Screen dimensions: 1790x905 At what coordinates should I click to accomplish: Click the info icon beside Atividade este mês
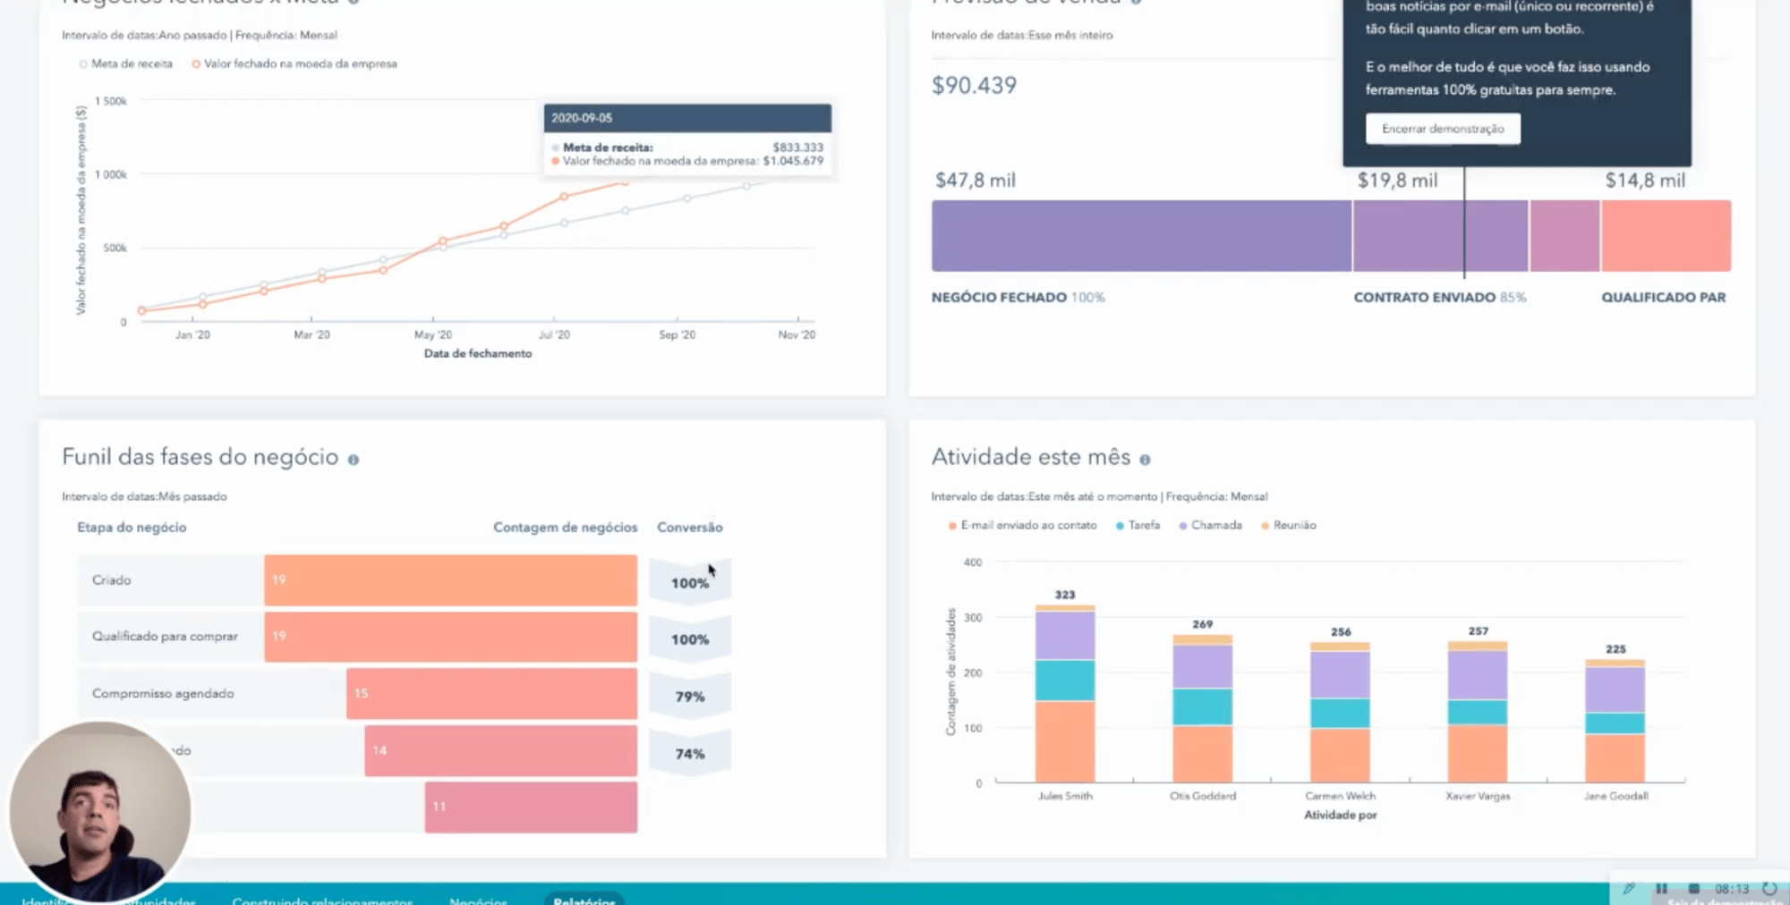1145,460
